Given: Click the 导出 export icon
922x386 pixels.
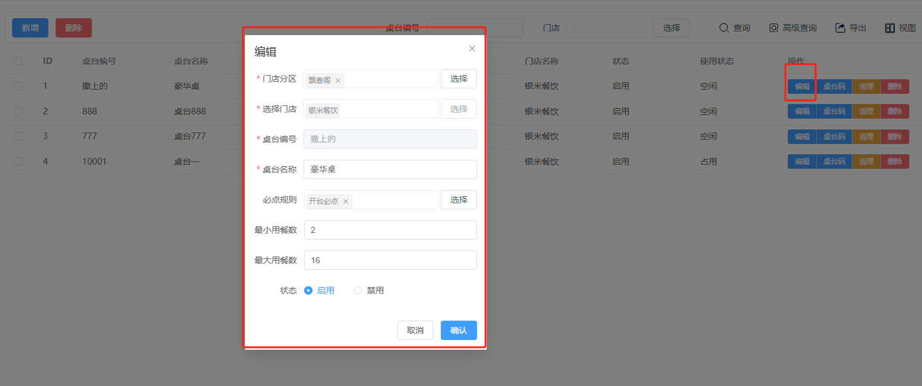Looking at the screenshot, I should tap(840, 28).
